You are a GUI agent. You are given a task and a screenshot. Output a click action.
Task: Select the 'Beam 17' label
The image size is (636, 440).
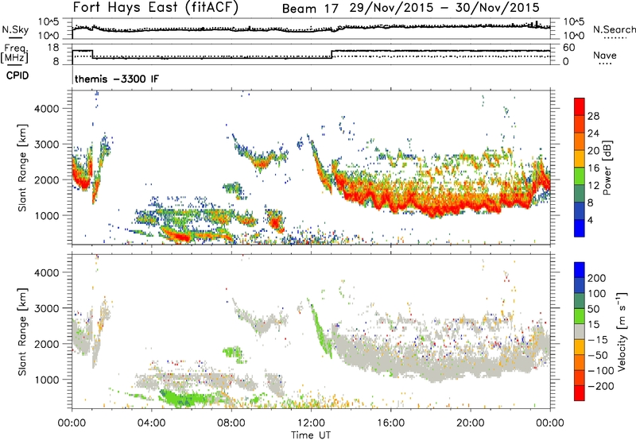click(310, 9)
